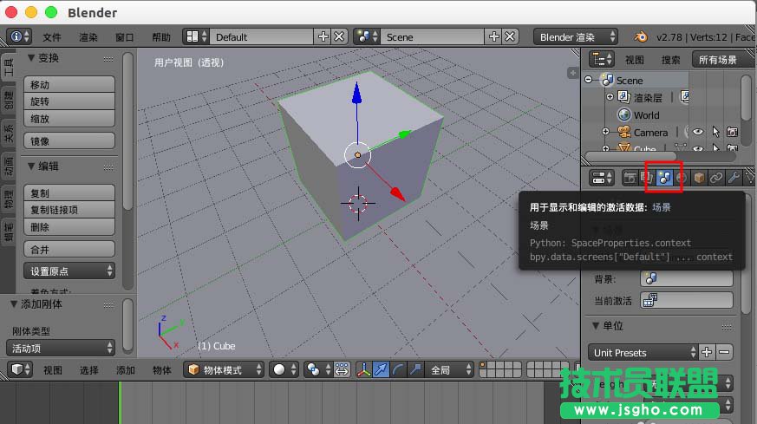Viewport: 757px width, 424px height.
Task: Collapse the 编辑 panel
Action: click(x=31, y=166)
